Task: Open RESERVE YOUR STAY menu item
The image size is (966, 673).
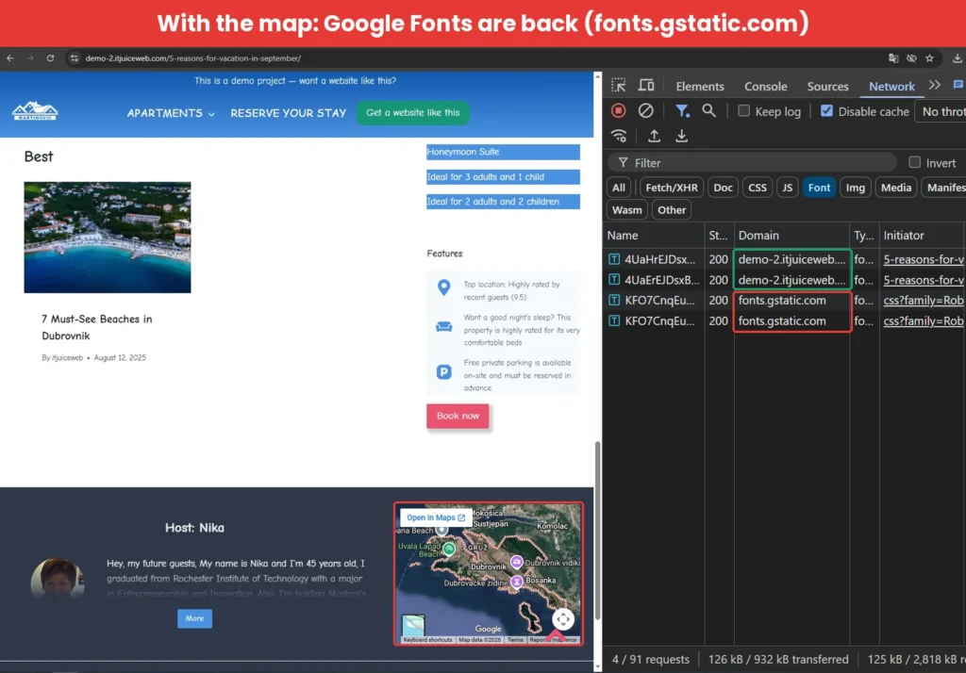Action: click(x=289, y=113)
